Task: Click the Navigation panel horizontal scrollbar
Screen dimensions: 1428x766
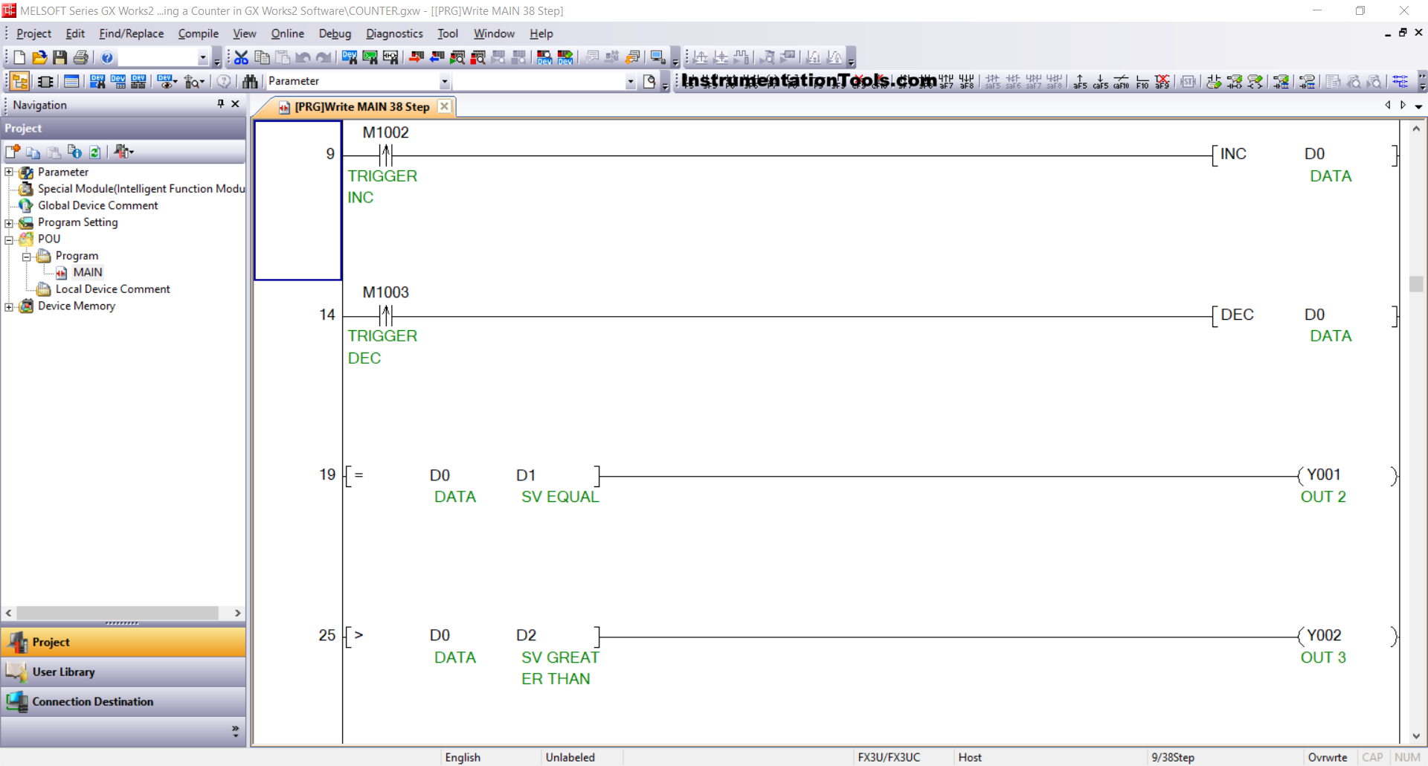Action: [x=118, y=613]
